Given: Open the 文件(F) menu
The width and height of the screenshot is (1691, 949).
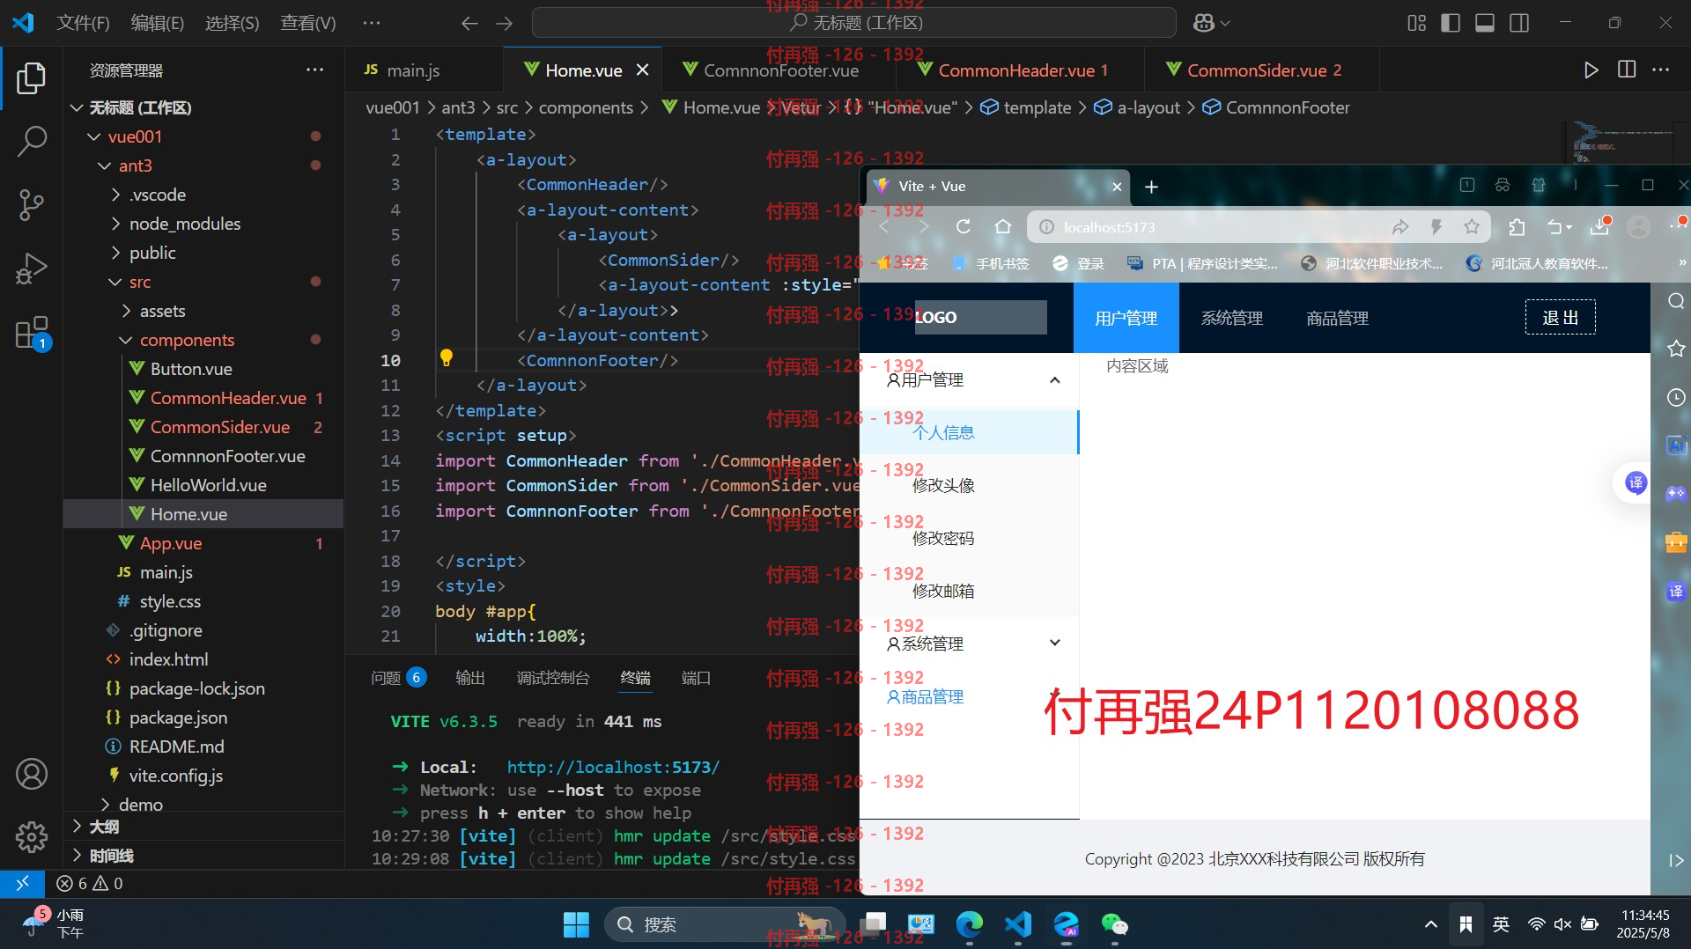Looking at the screenshot, I should 83,23.
